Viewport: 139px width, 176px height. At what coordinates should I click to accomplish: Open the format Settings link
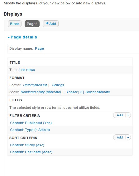tap(58, 85)
